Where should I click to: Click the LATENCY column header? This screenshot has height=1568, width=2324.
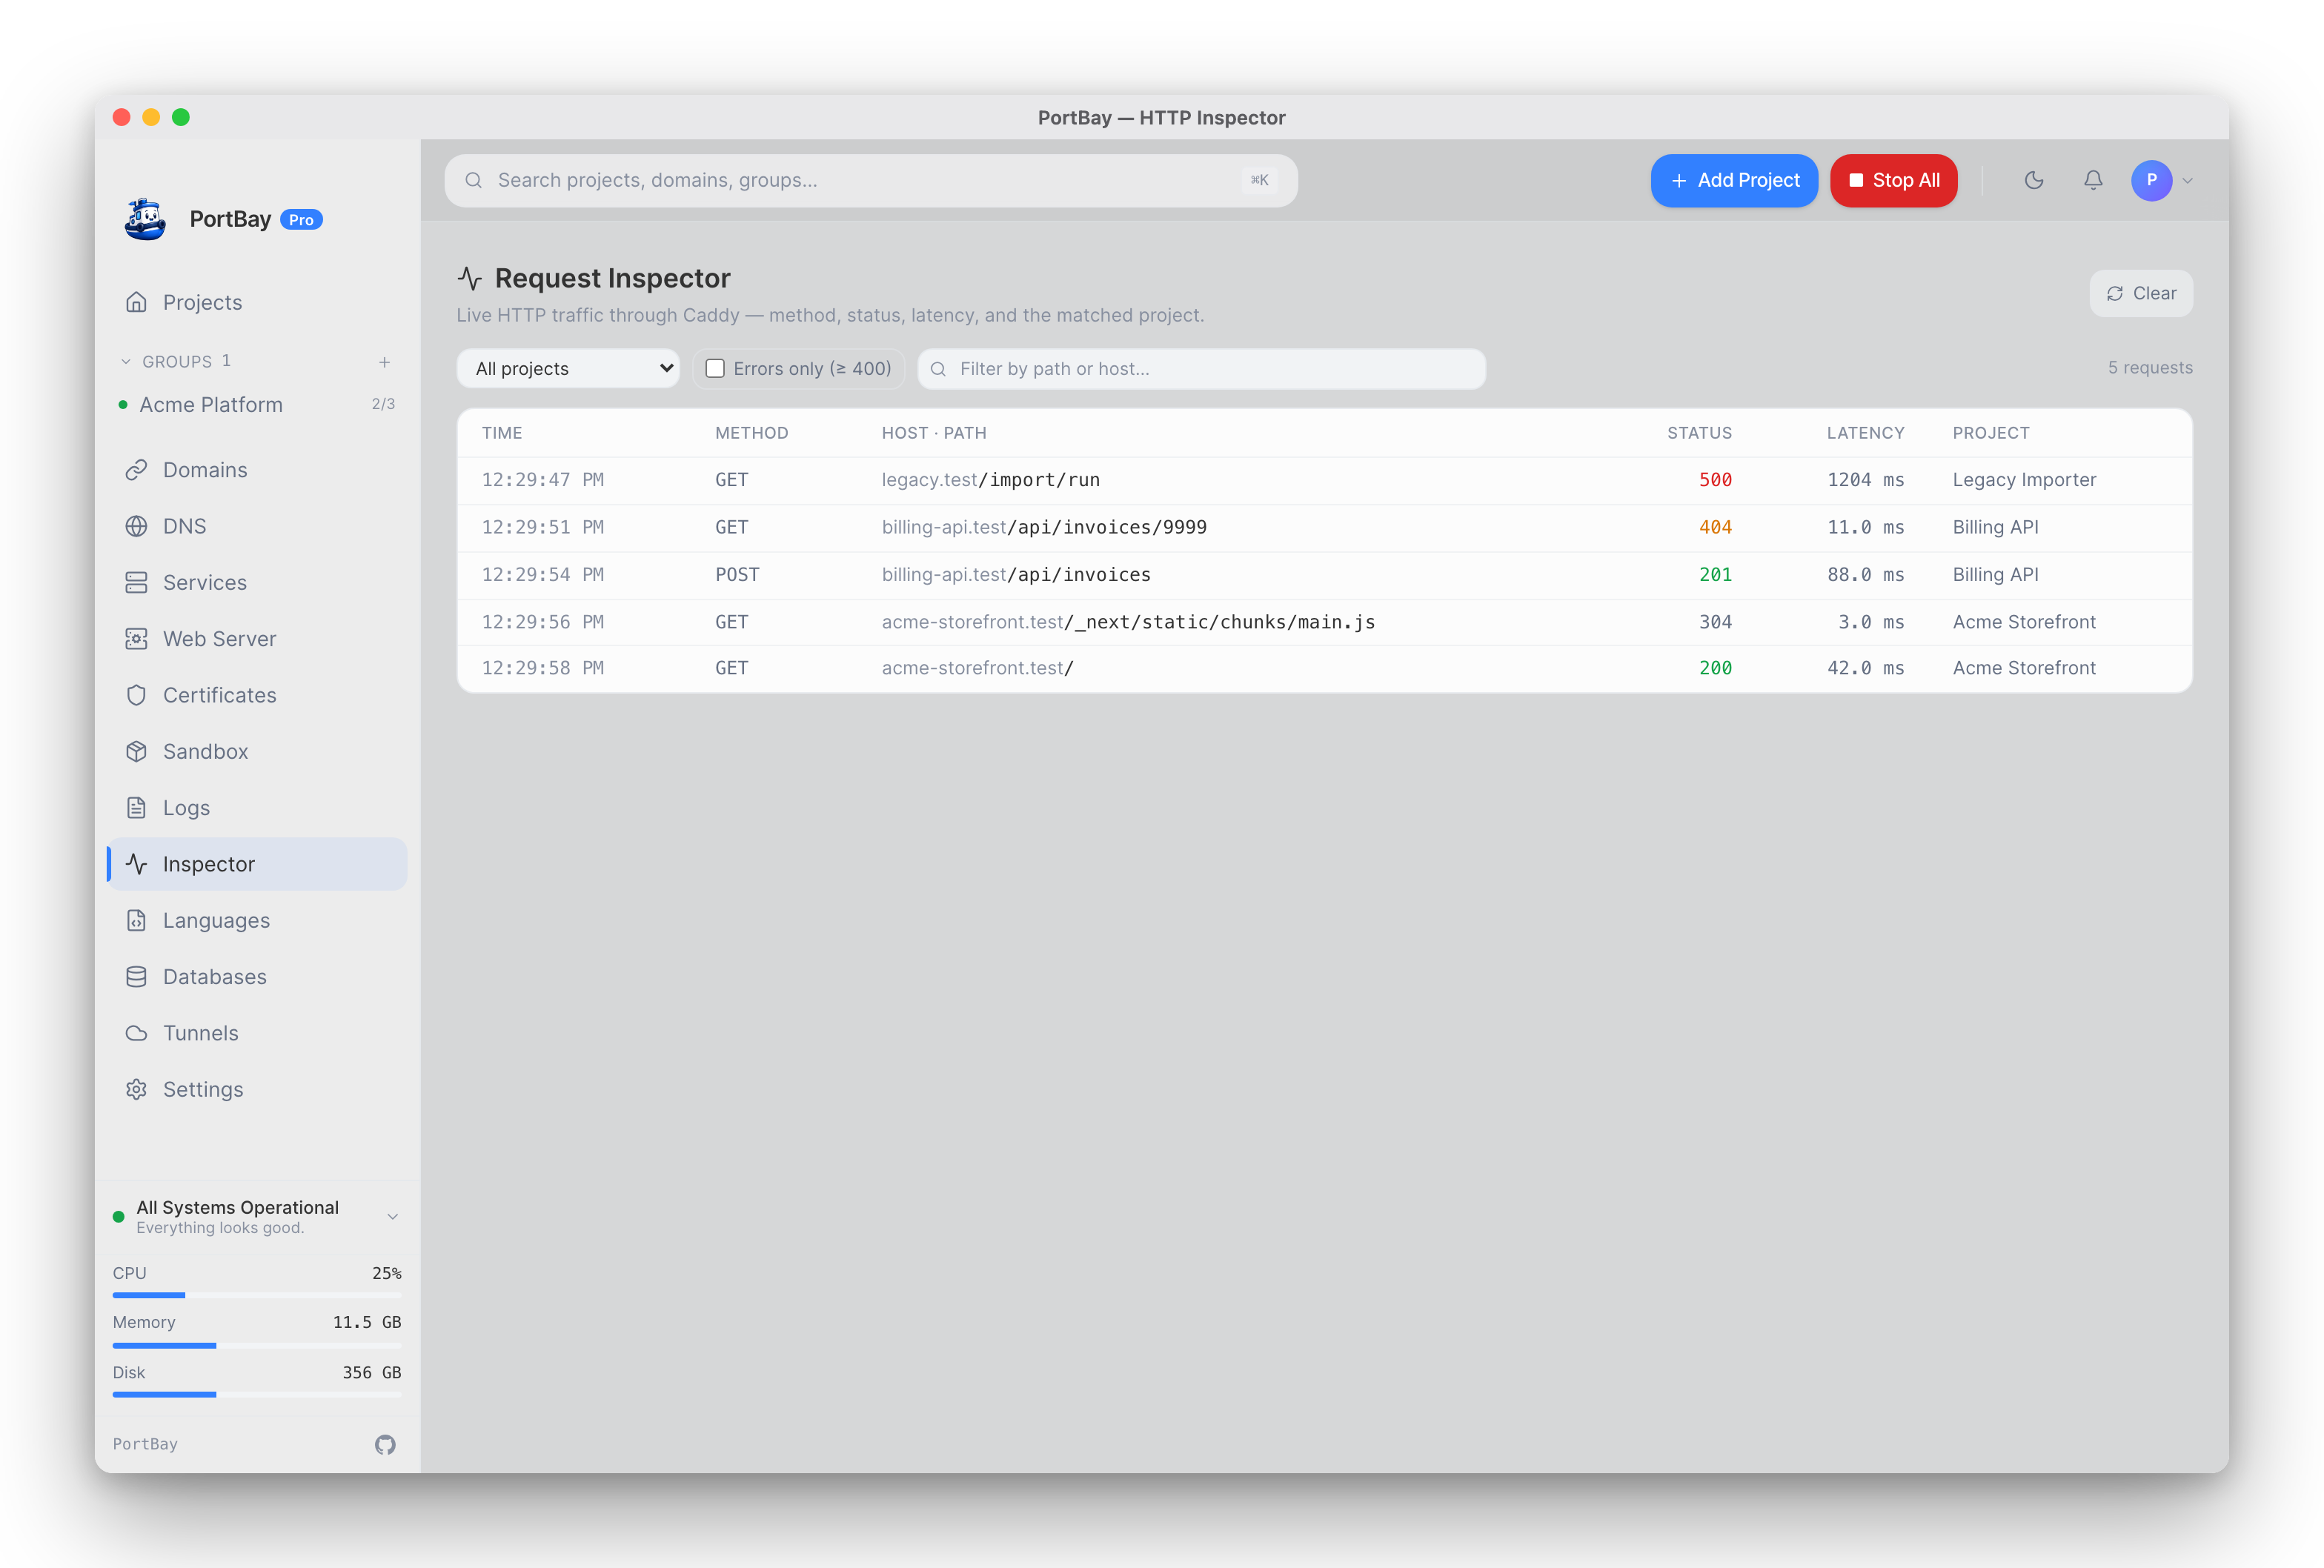pos(1865,433)
